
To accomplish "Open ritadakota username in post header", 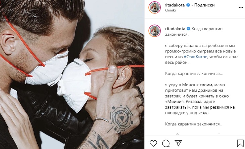I will [x=175, y=5].
